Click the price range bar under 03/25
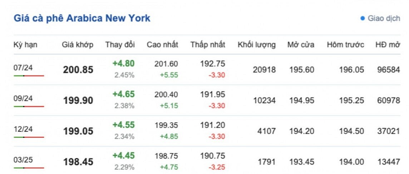Image resolution: width=409 pixels, height=174 pixels. 29,168
